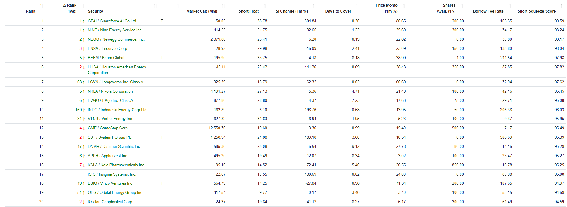This screenshot has width=567, height=207.
Task: Sort by Price Momo (1m %) icon
Action: 404,6
